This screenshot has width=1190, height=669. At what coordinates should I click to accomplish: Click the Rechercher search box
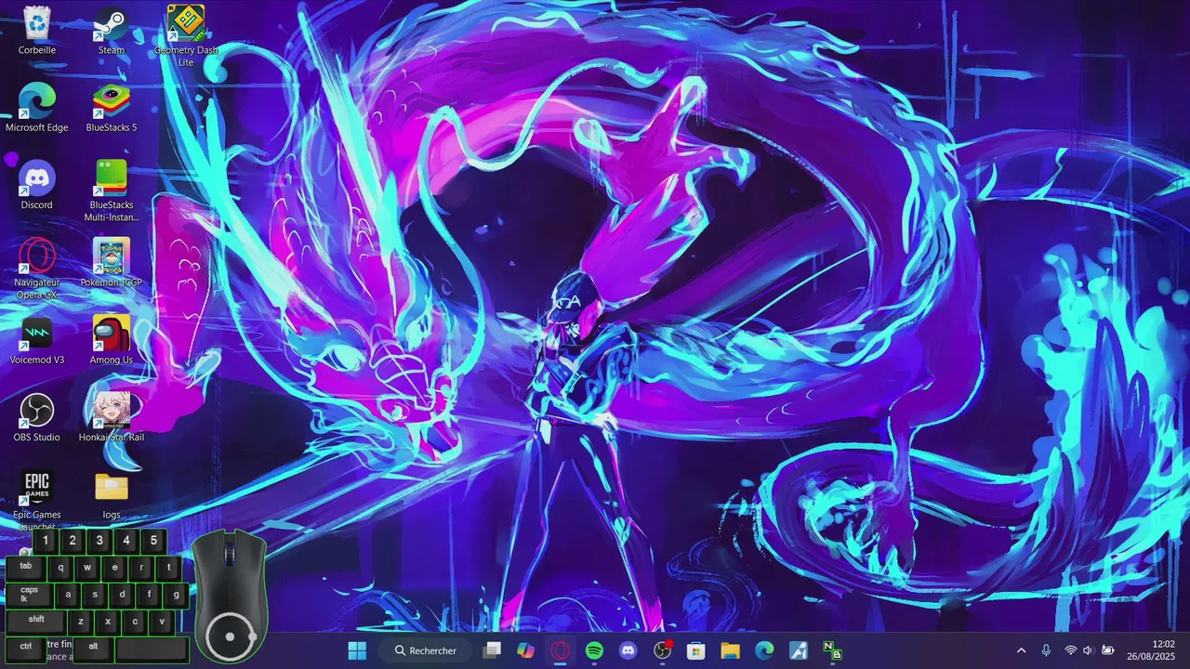tap(427, 650)
